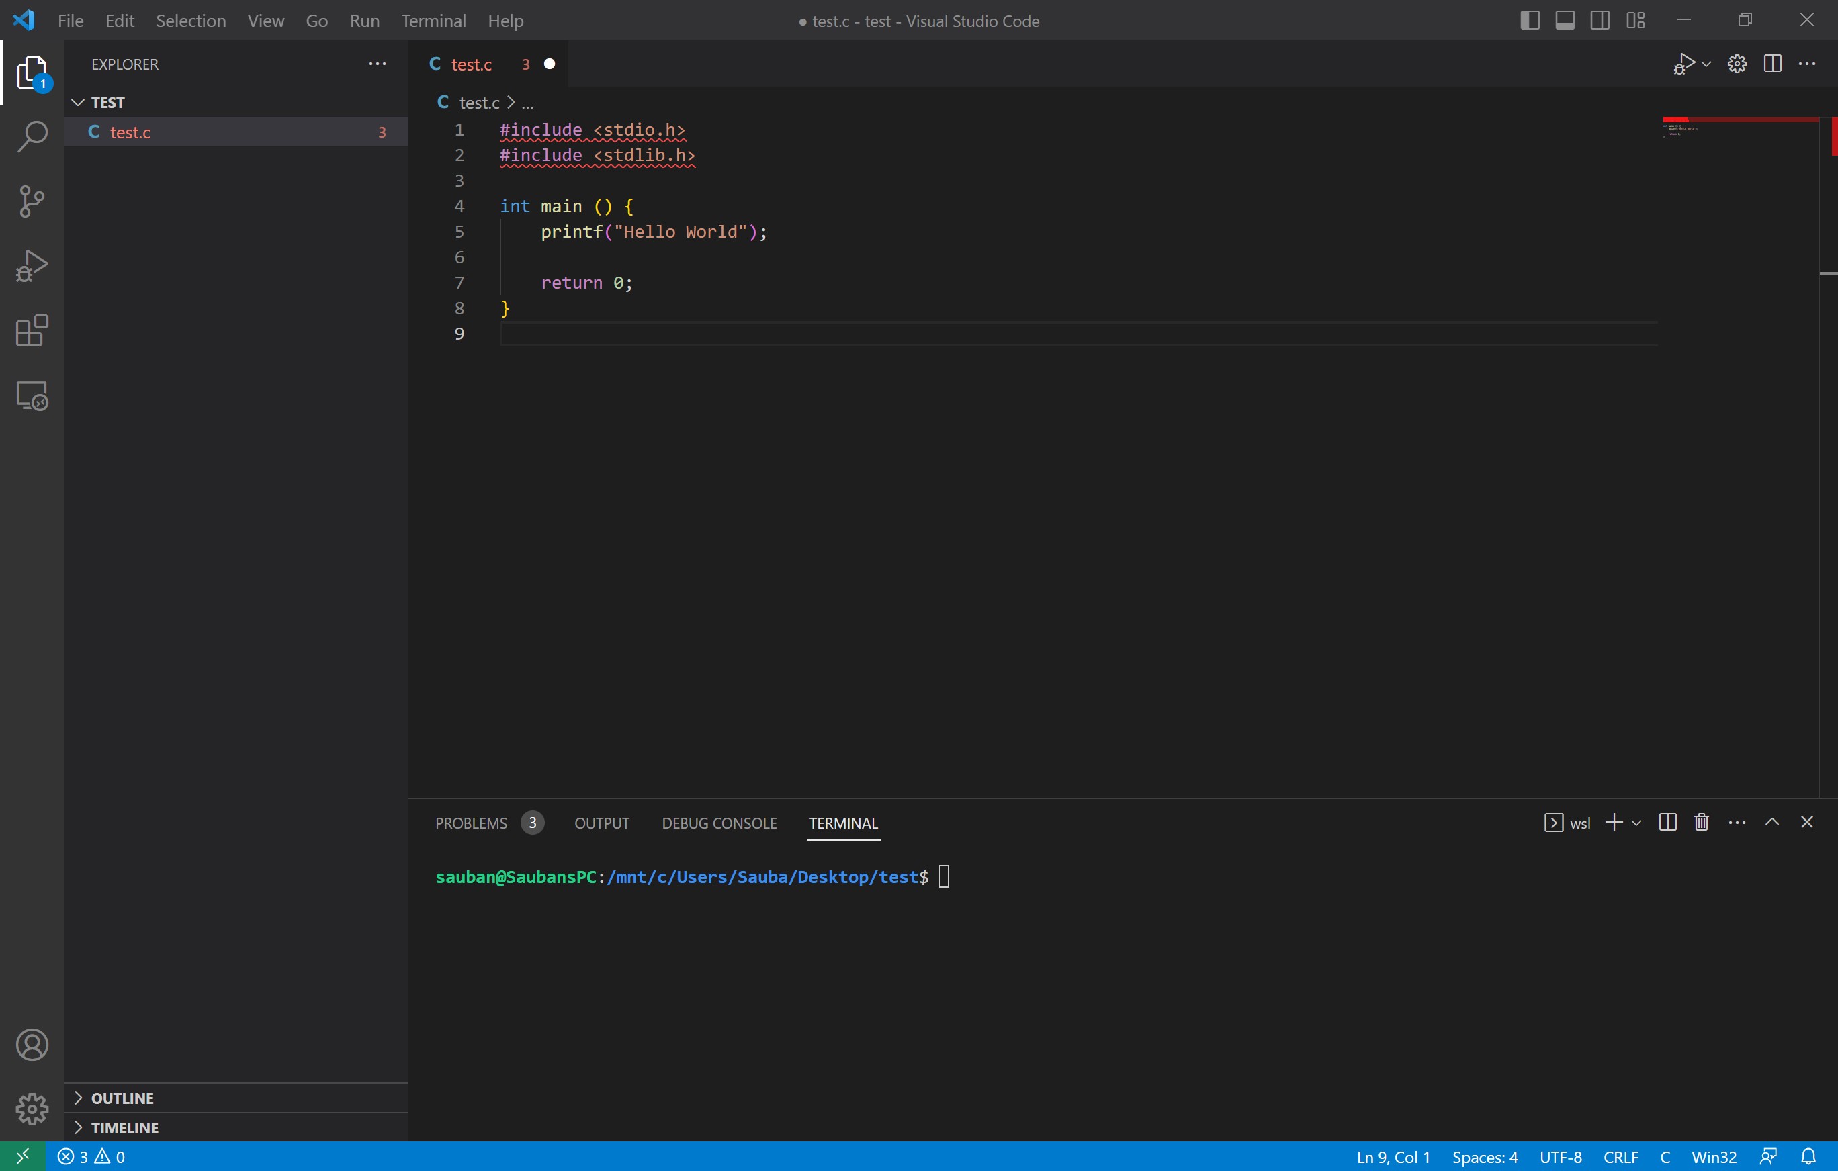Screen dimensions: 1838x1171
Task: Open the Run menu
Action: pyautogui.click(x=364, y=21)
